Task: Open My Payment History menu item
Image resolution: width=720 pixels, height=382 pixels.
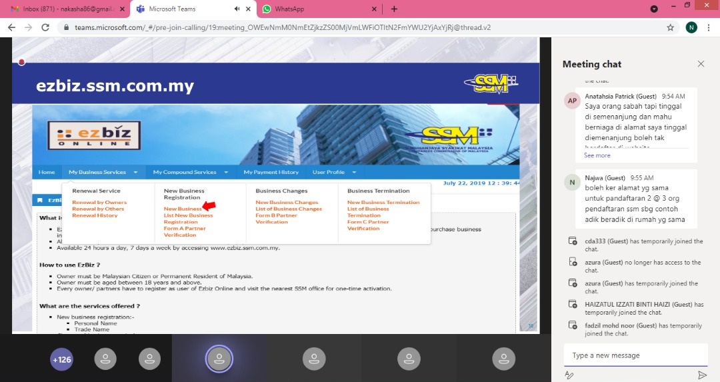Action: [x=271, y=172]
